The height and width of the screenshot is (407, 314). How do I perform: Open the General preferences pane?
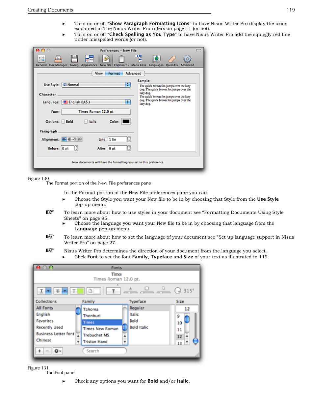pyautogui.click(x=41, y=61)
